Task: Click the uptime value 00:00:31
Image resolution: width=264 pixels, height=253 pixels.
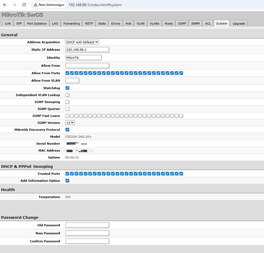Action: tap(72, 157)
